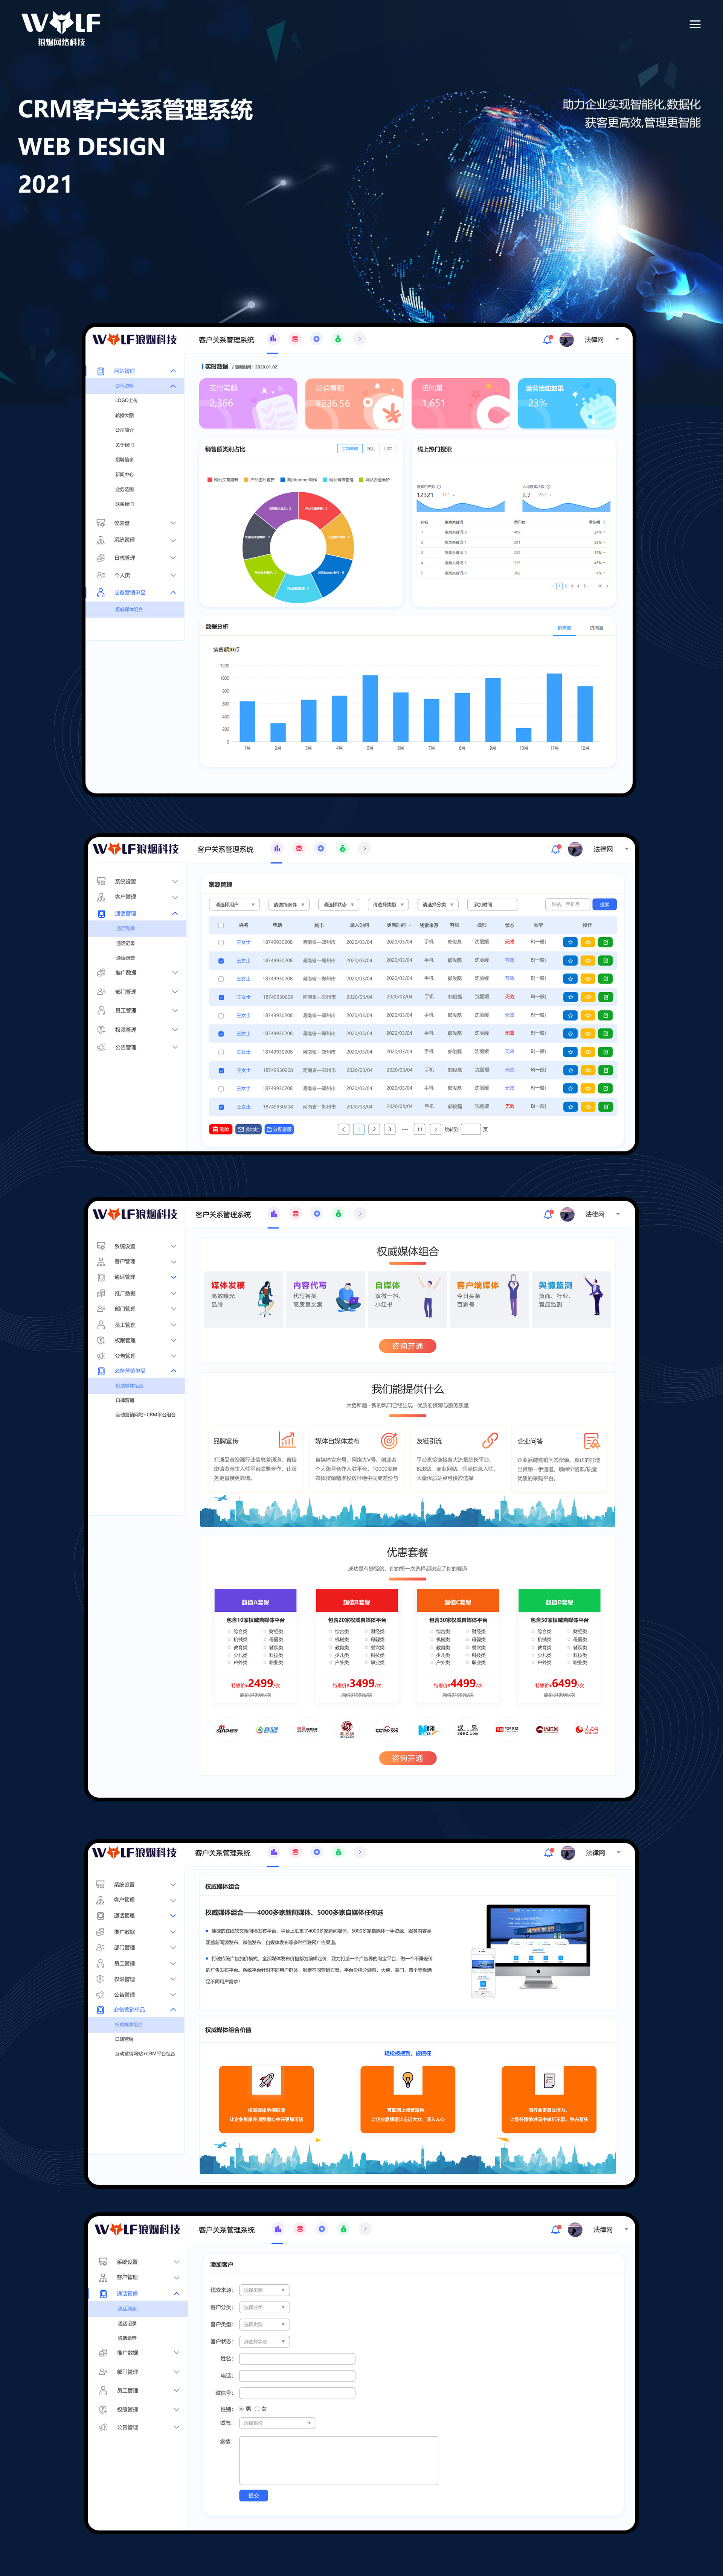Click the blue 首页banner制作 legend swatch
This screenshot has height=2576, width=723.
coord(283,480)
